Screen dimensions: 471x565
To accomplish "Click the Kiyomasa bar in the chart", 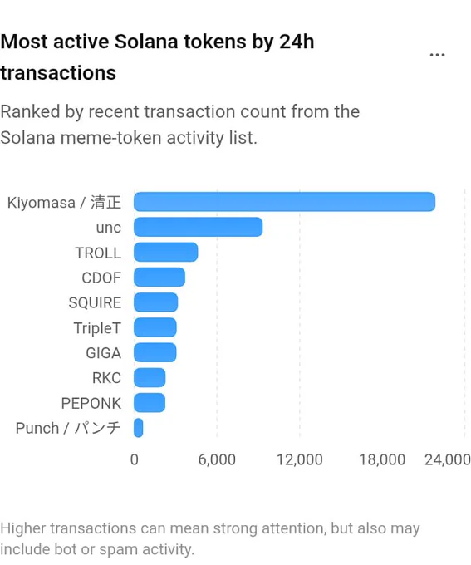I will [x=284, y=202].
